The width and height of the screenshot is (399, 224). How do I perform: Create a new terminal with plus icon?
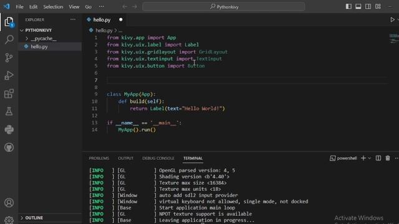point(363,158)
